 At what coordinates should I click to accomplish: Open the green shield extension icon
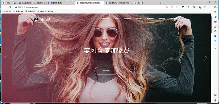tap(188, 7)
